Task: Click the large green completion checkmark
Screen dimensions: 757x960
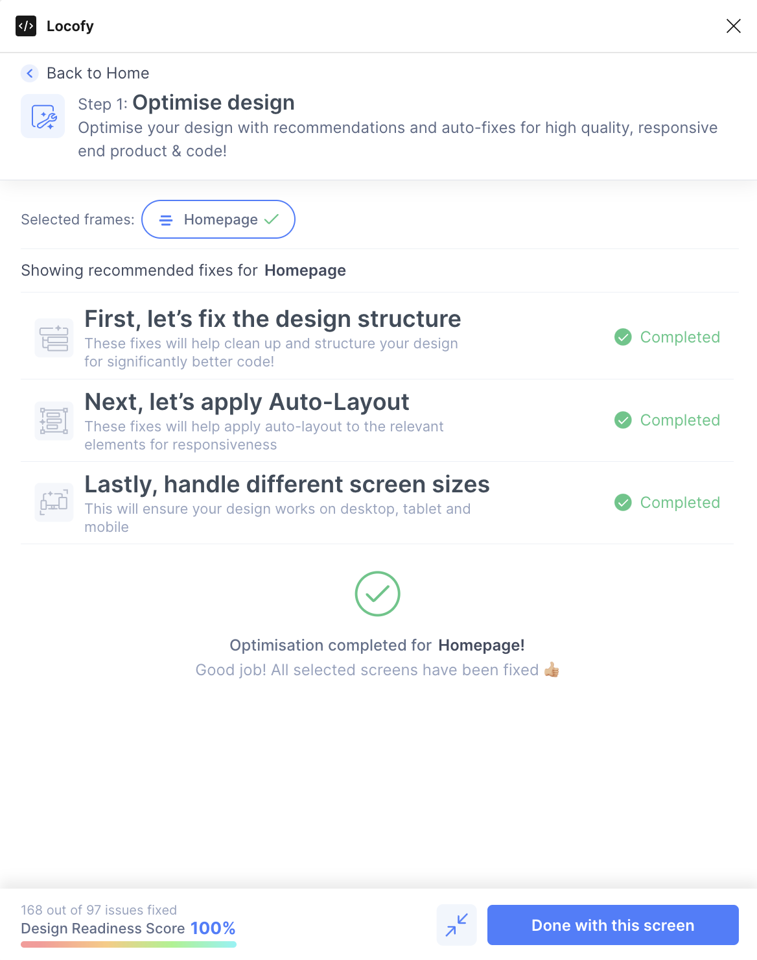Action: (x=377, y=594)
